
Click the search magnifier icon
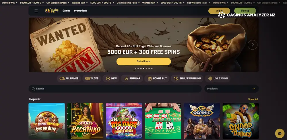(x=33, y=89)
